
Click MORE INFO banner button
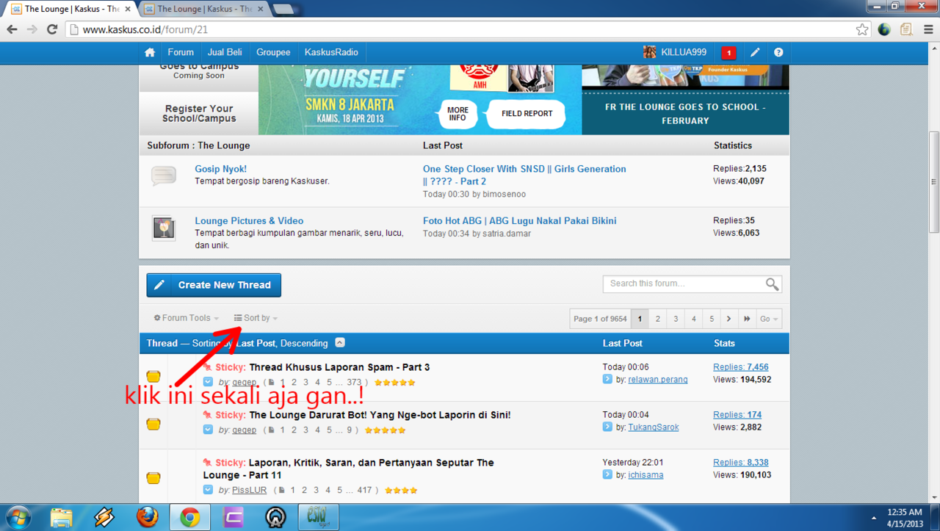coord(458,114)
